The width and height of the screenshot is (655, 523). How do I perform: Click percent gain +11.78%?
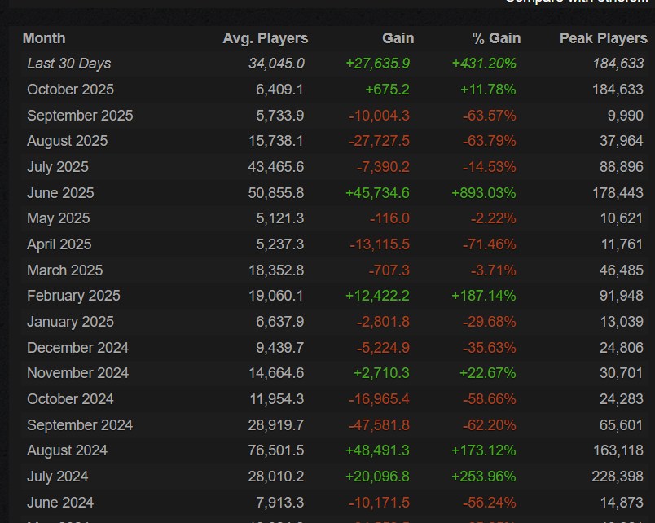(488, 90)
